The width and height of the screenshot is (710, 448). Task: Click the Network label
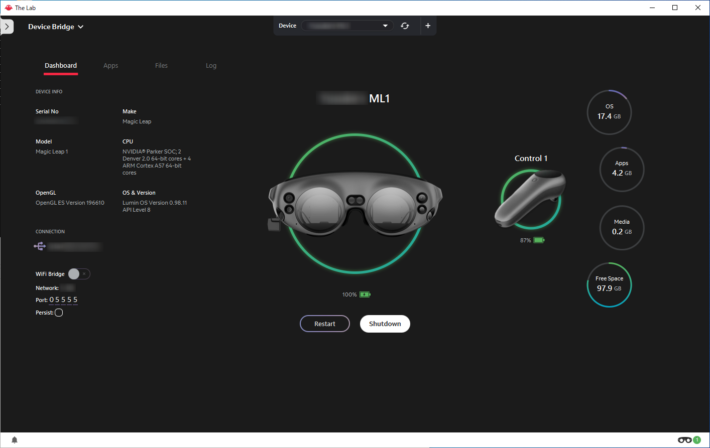(x=47, y=288)
